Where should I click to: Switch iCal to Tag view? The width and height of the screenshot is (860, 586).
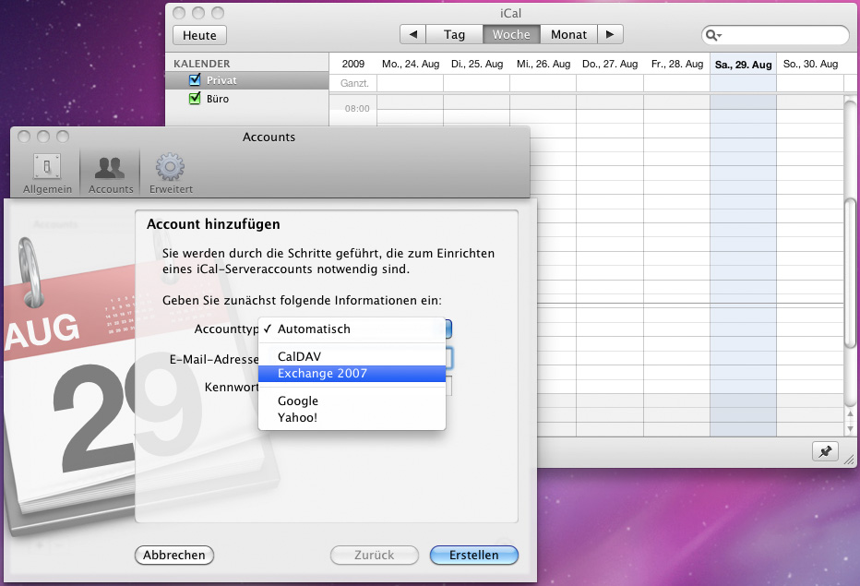pyautogui.click(x=454, y=34)
